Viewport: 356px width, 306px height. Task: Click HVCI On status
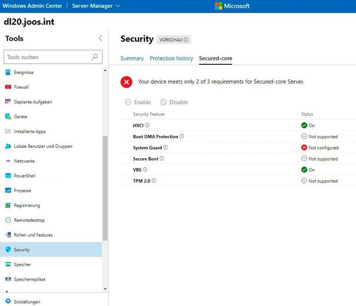point(308,125)
